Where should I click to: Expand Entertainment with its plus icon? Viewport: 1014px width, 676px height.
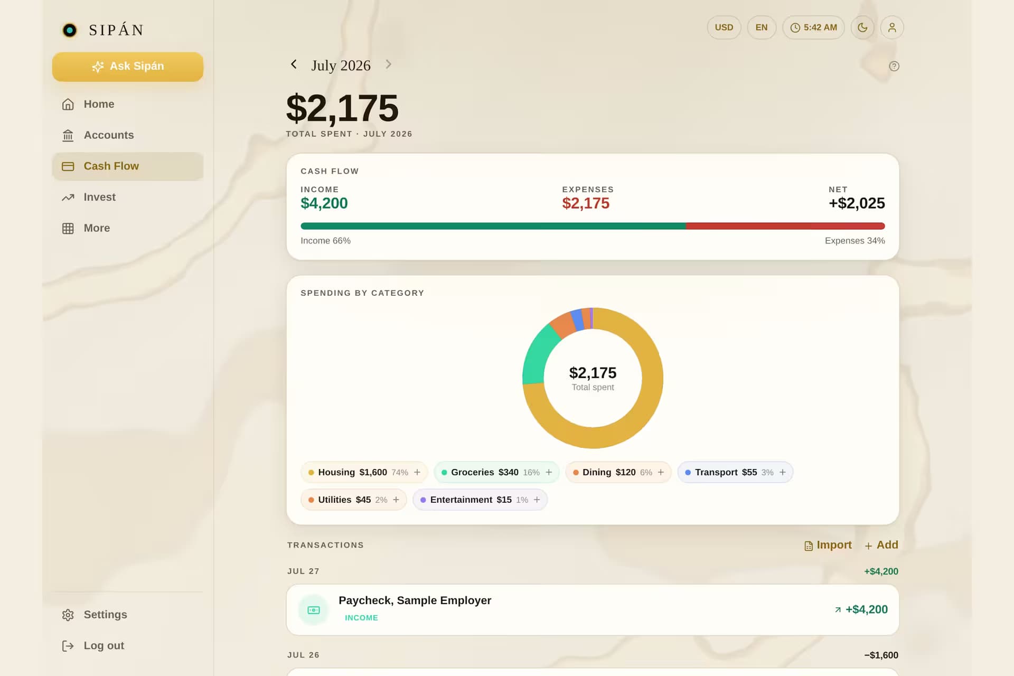tap(537, 500)
